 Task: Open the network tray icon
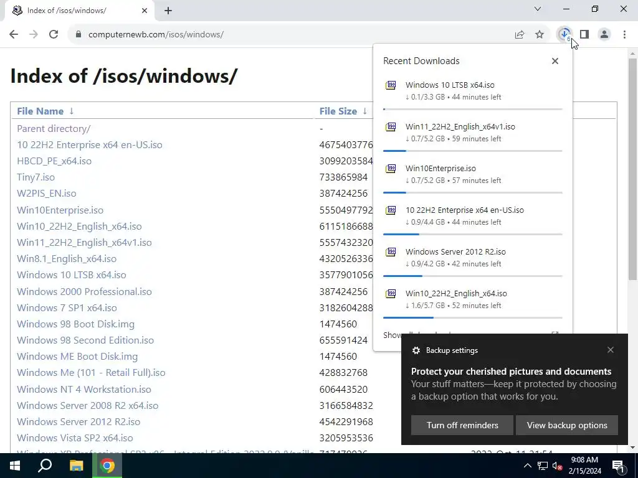point(543,466)
